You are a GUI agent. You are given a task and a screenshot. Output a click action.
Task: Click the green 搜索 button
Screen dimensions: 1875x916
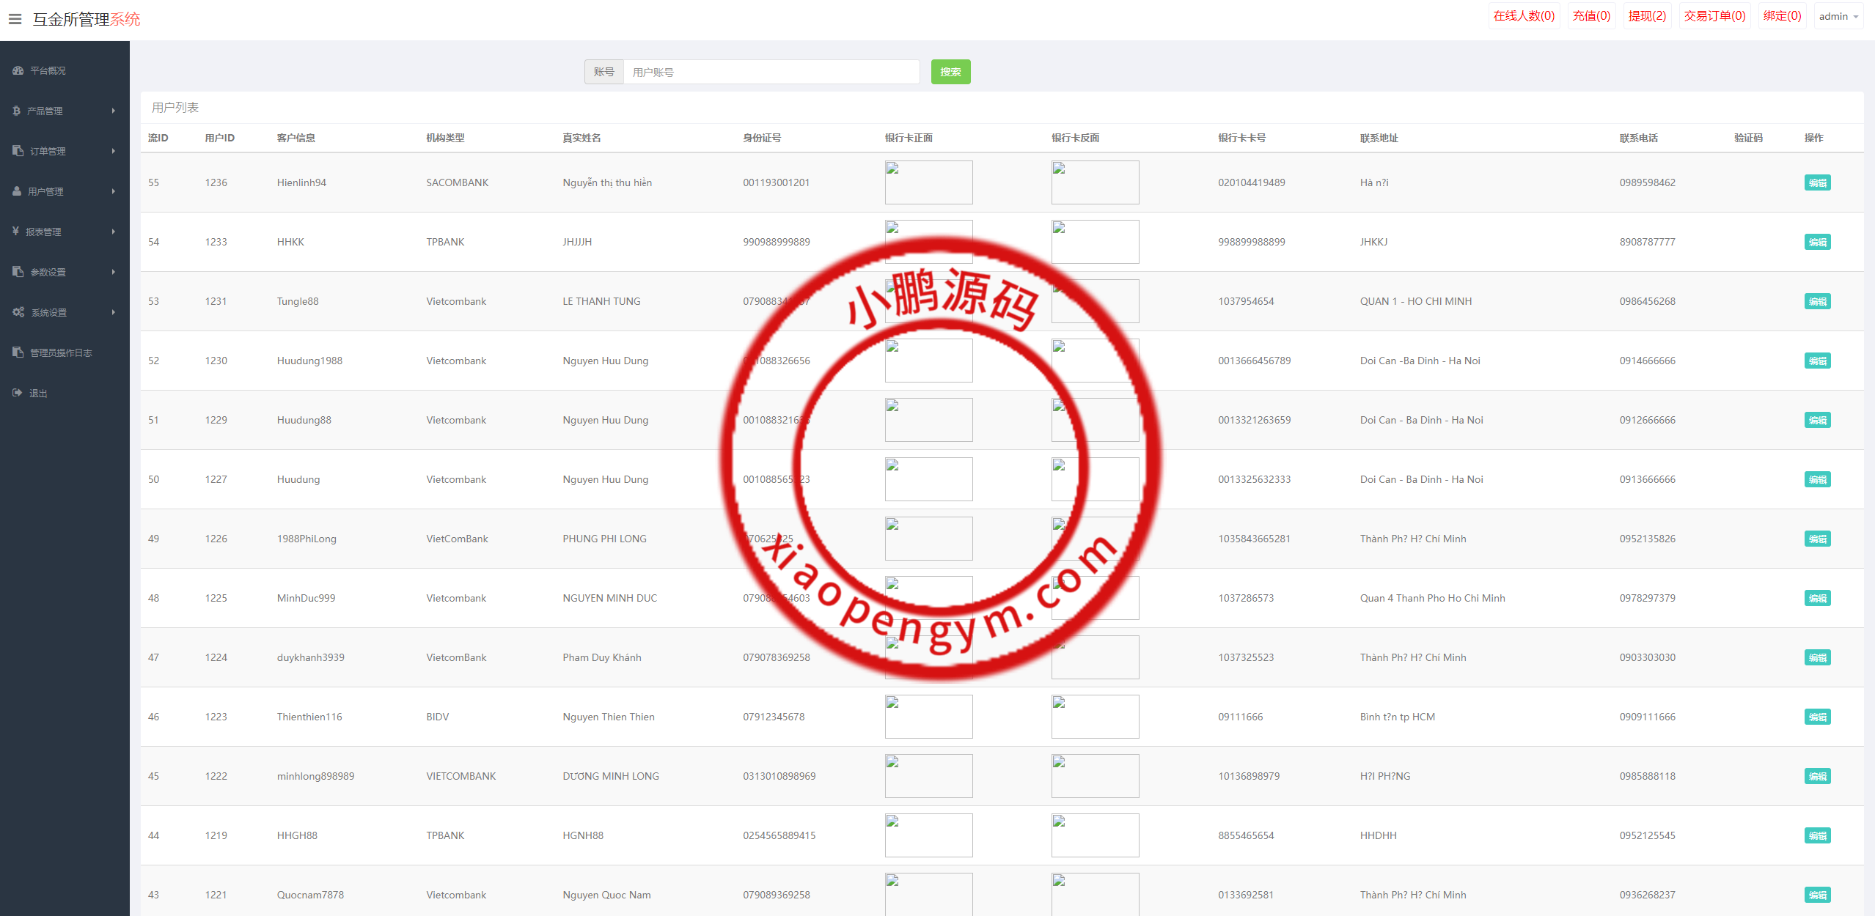click(950, 72)
